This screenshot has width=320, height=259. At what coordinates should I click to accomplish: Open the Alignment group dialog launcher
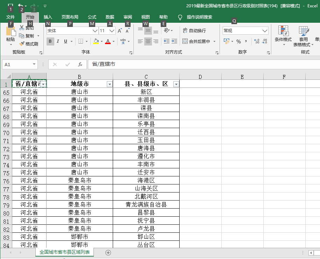[x=217, y=53]
